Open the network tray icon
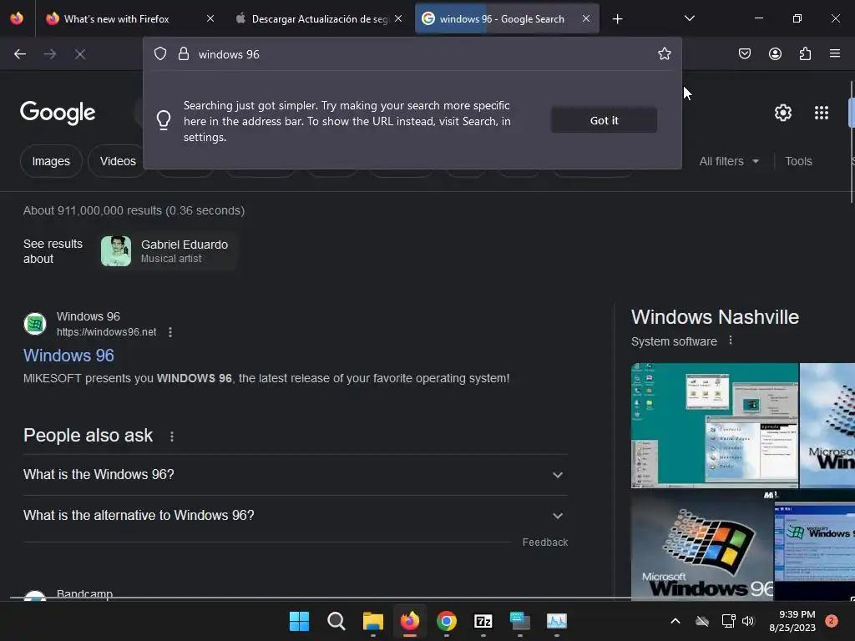The width and height of the screenshot is (855, 641). (x=728, y=621)
